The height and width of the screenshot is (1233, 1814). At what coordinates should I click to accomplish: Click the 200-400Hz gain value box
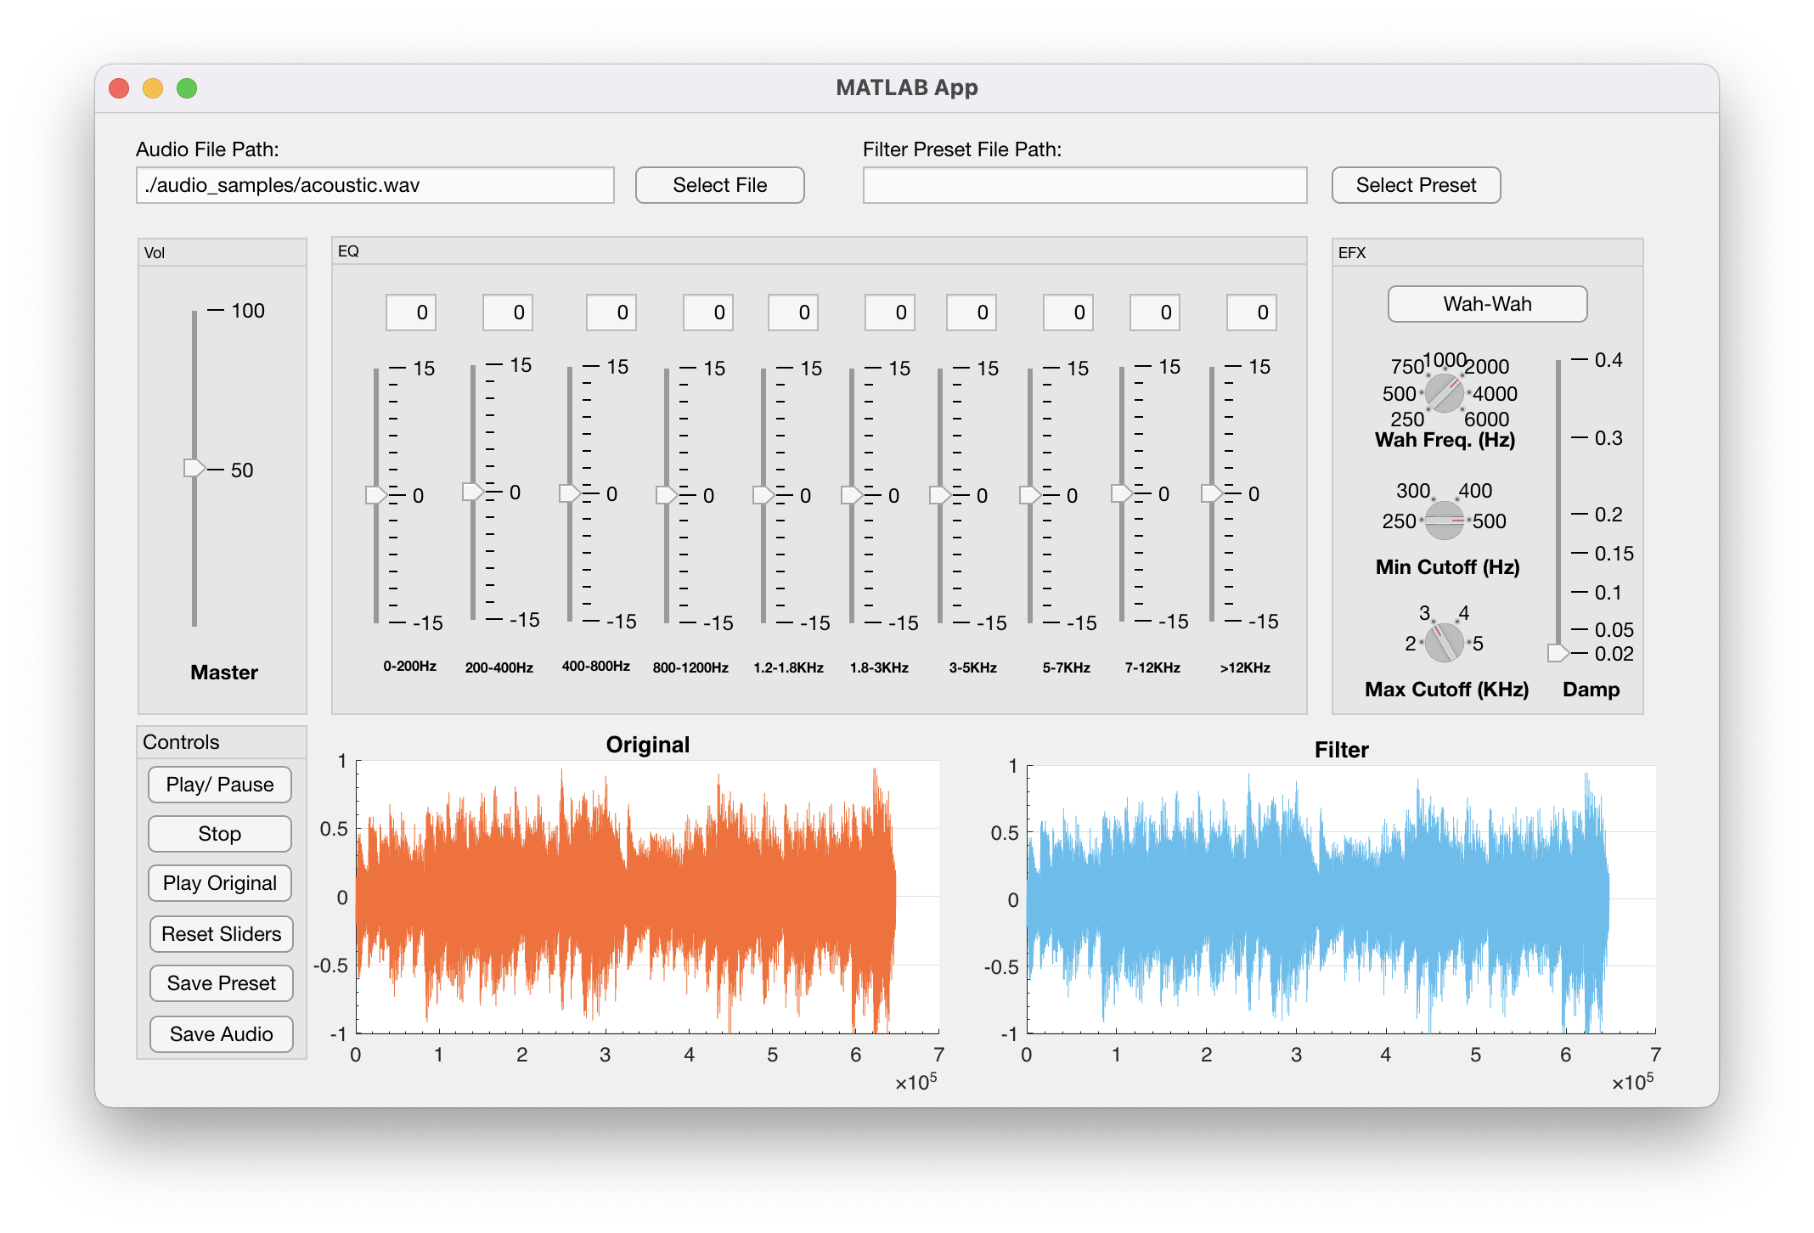coord(508,312)
